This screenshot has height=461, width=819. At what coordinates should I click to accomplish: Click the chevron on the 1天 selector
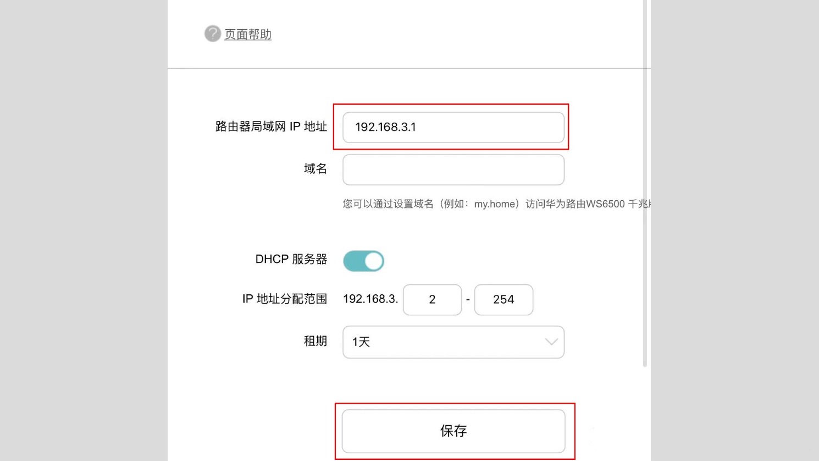coord(551,342)
